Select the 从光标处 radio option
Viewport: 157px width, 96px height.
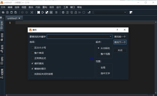click(x=98, y=48)
